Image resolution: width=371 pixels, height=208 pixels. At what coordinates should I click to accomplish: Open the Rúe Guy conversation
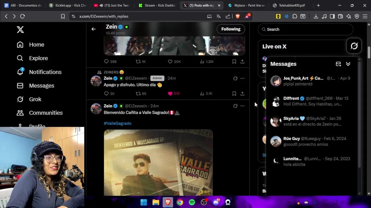[312, 141]
